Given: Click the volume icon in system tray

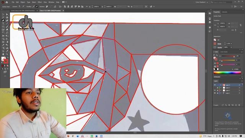Looking at the screenshot, I should click(x=229, y=136).
